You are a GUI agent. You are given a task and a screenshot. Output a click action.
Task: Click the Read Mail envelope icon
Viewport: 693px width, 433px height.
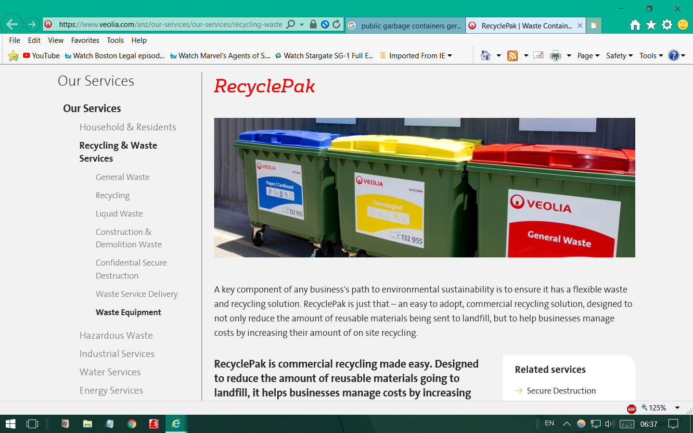point(539,55)
